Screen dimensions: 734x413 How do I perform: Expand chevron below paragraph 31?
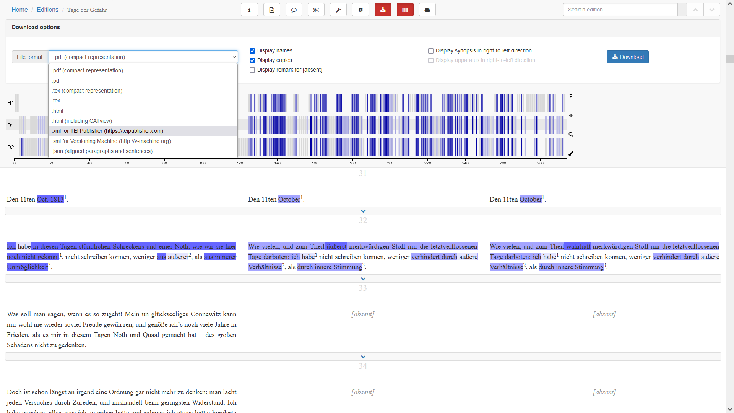[363, 211]
